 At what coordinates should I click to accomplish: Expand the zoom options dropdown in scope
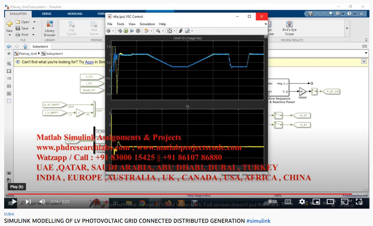pyautogui.click(x=163, y=31)
